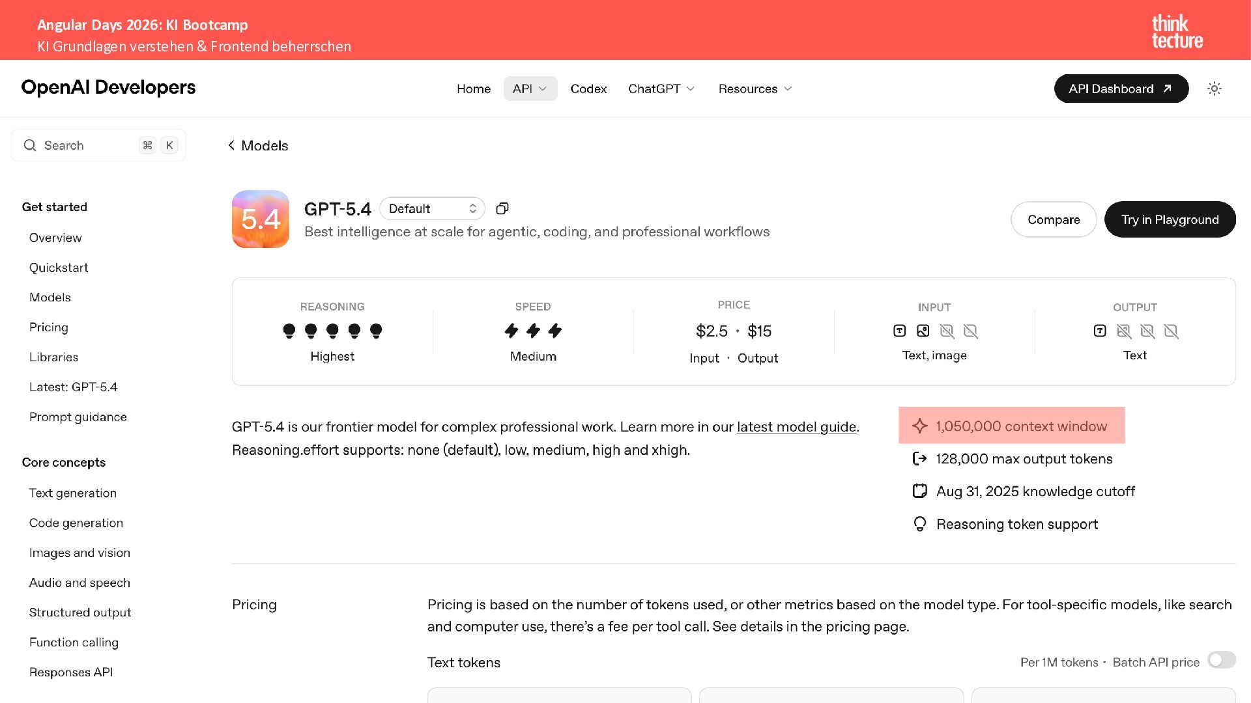Go to Home in top navigation
Screen dimensions: 1251x703
[474, 89]
